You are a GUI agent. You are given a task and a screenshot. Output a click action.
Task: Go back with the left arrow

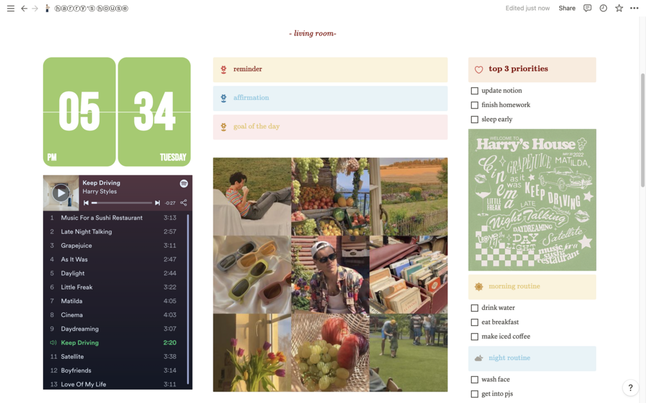point(24,8)
